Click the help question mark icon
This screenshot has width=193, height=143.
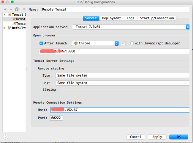(x=5, y=137)
